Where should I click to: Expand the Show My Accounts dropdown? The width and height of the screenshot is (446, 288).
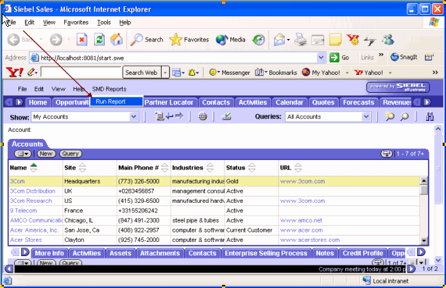(134, 117)
